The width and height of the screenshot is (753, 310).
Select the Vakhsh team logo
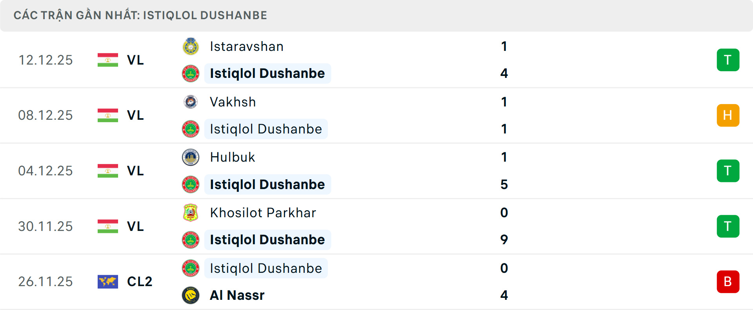[x=191, y=102]
